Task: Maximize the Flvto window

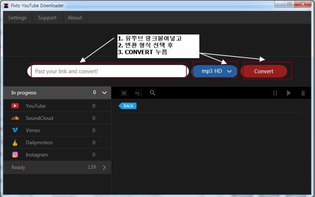Action: pos(289,4)
